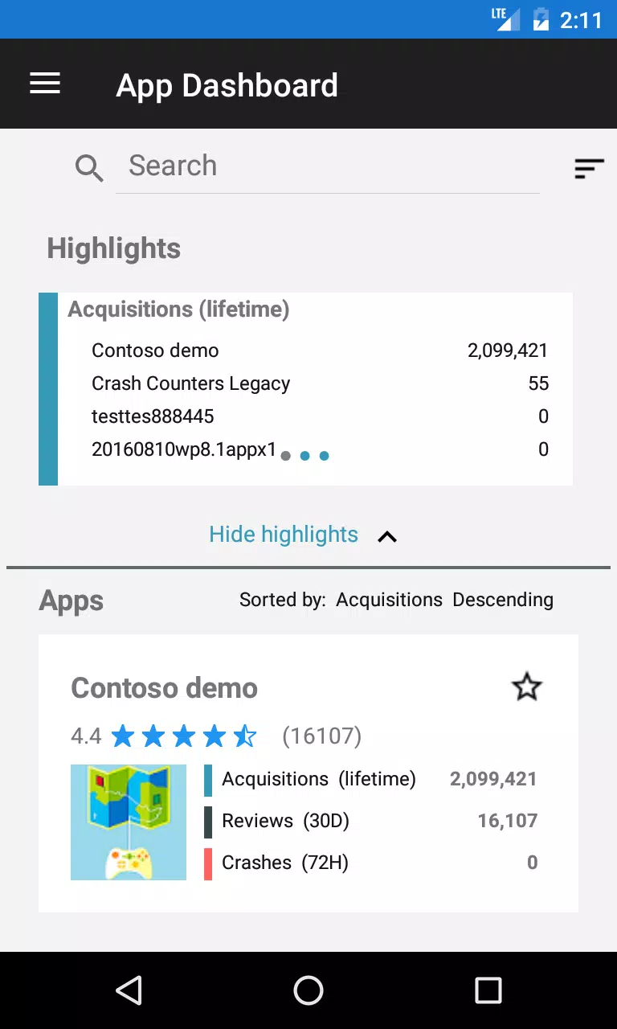Favorite Contoso demo with the star

click(527, 687)
